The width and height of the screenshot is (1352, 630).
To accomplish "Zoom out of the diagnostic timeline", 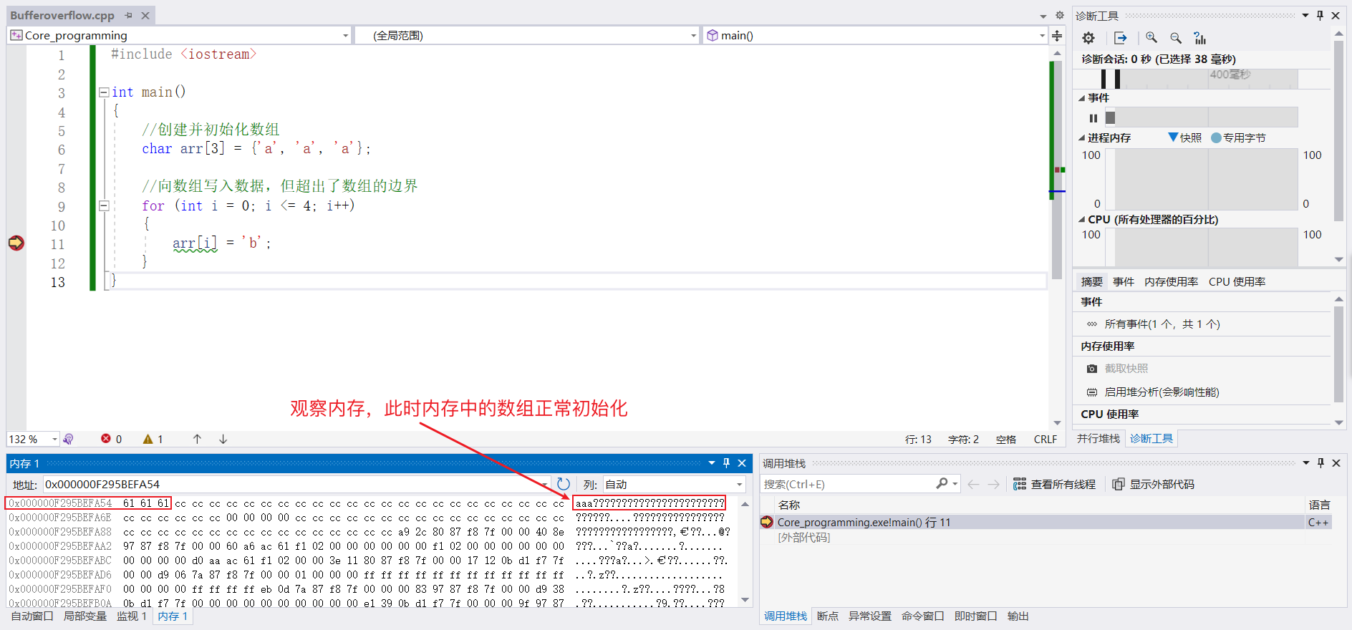I will [1176, 38].
